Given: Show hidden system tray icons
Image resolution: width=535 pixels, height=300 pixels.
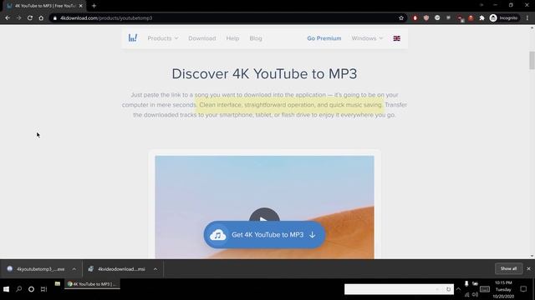Looking at the screenshot, I should 458,289.
